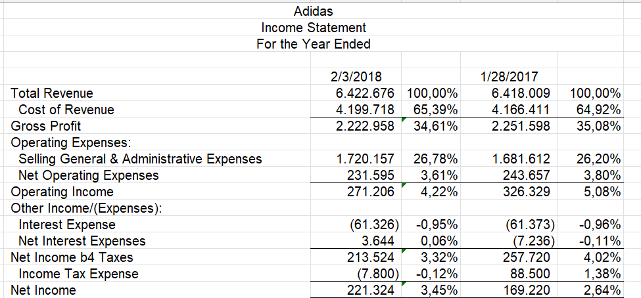
Task: Select the 3.644 cell
Action: point(378,241)
